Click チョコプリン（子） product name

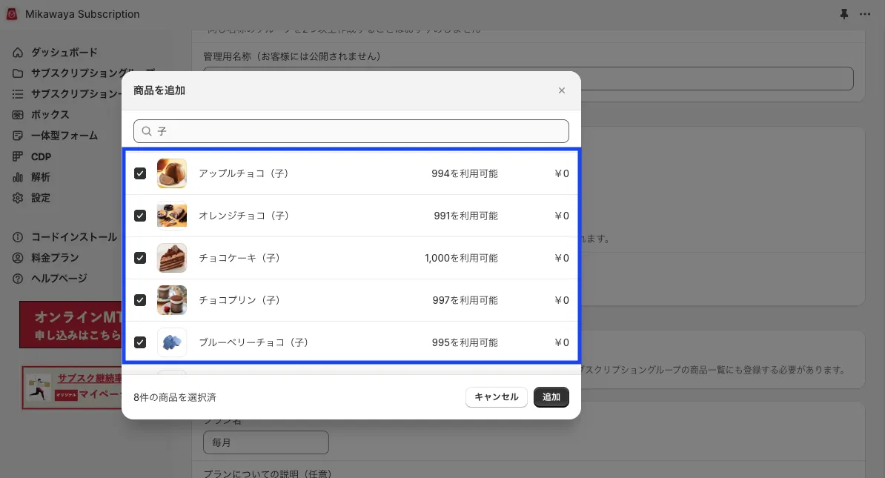[x=239, y=300]
